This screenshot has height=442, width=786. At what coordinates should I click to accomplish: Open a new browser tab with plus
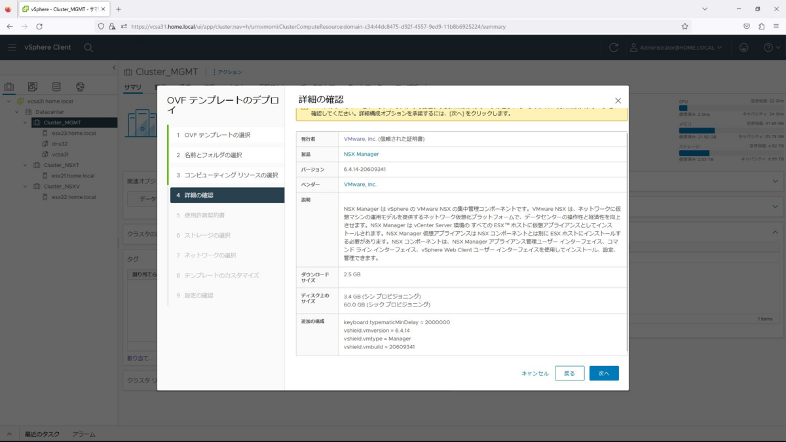tap(119, 9)
